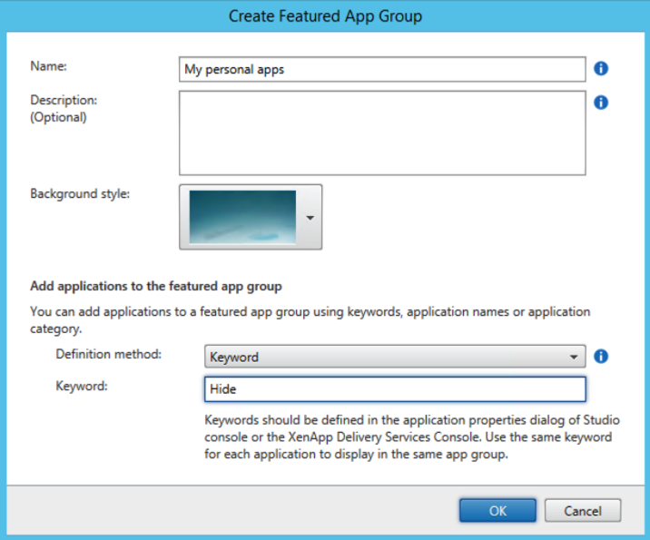Screen dimensions: 650x540
Task: Click the arrow on the Definition method dropdown
Action: (574, 357)
